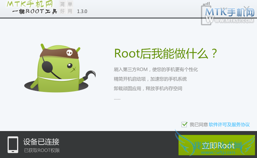
Task: Click the 设备已连接 status text
Action: point(41,142)
